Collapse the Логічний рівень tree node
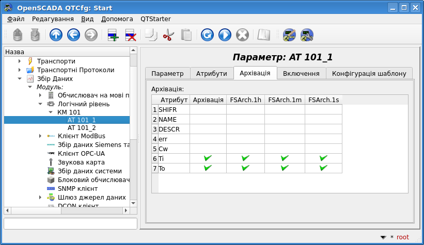424x245 pixels. click(x=40, y=104)
